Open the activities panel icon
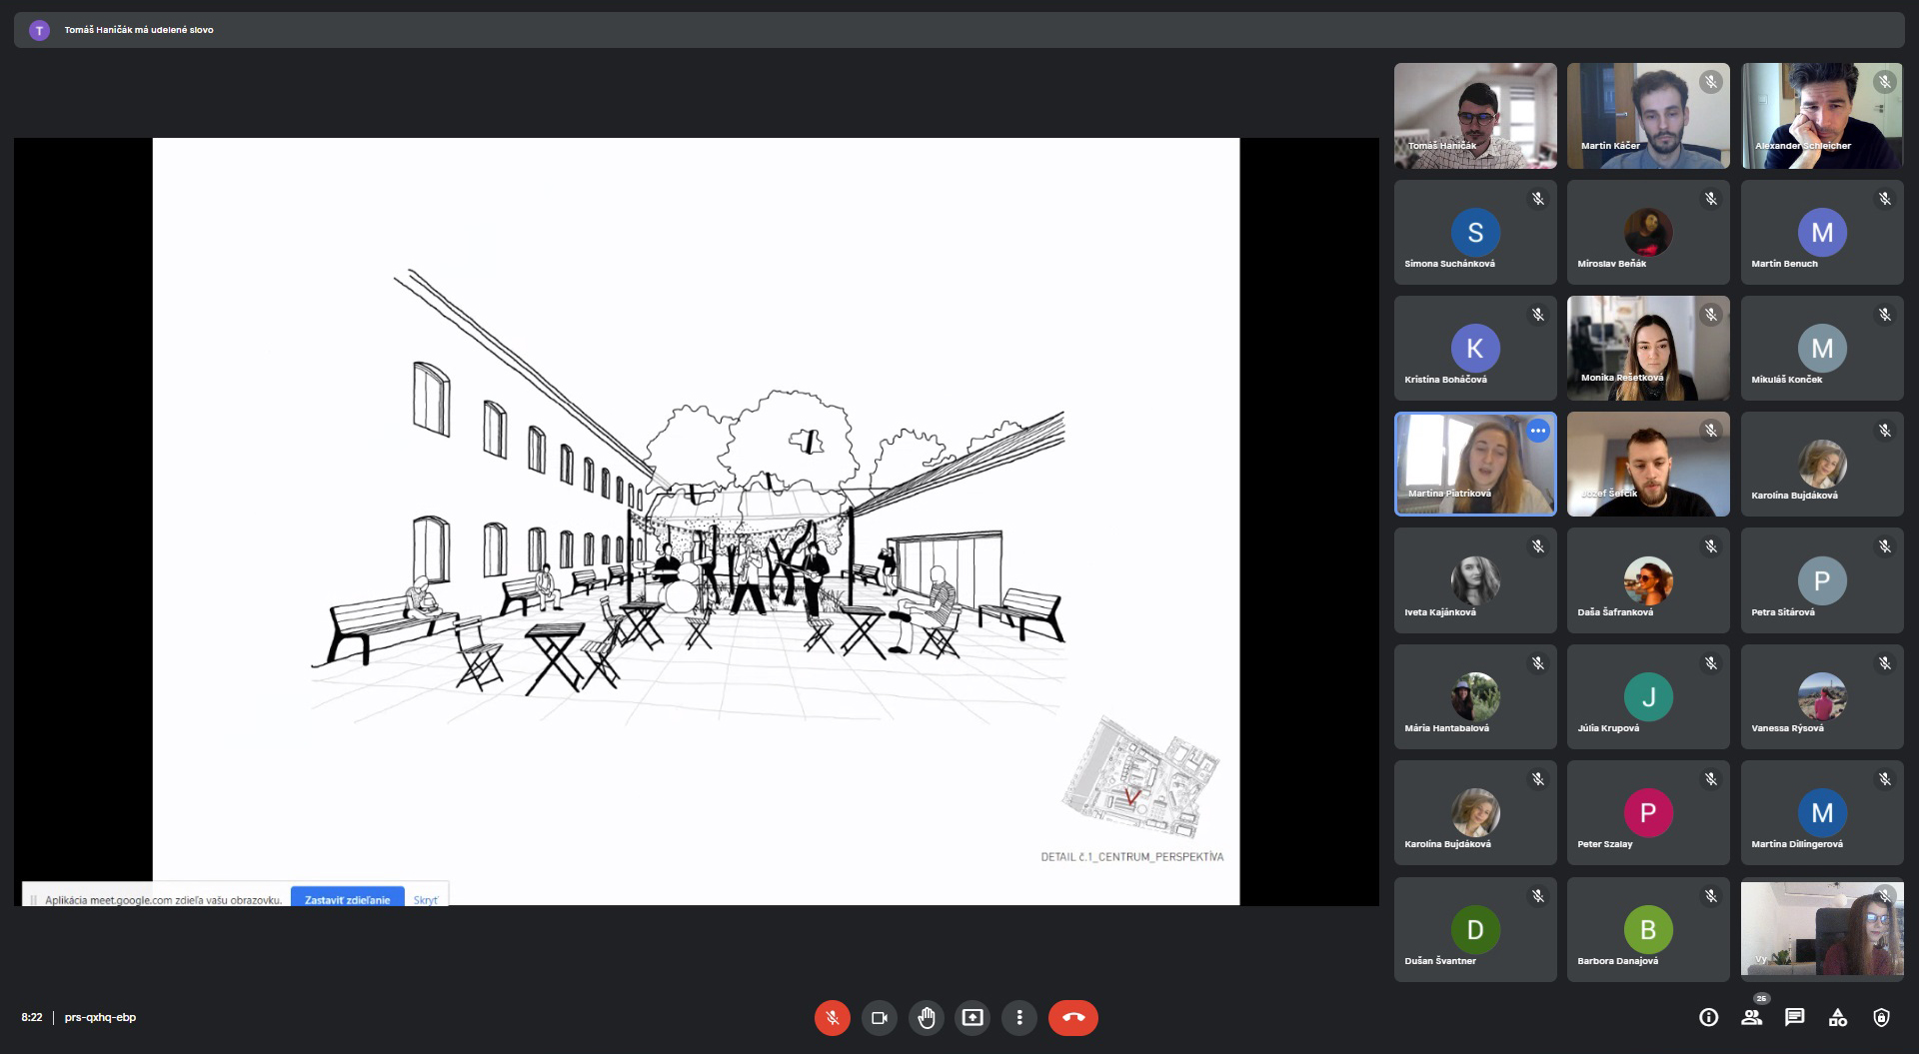Viewport: 1919px width, 1054px height. 1837,1017
